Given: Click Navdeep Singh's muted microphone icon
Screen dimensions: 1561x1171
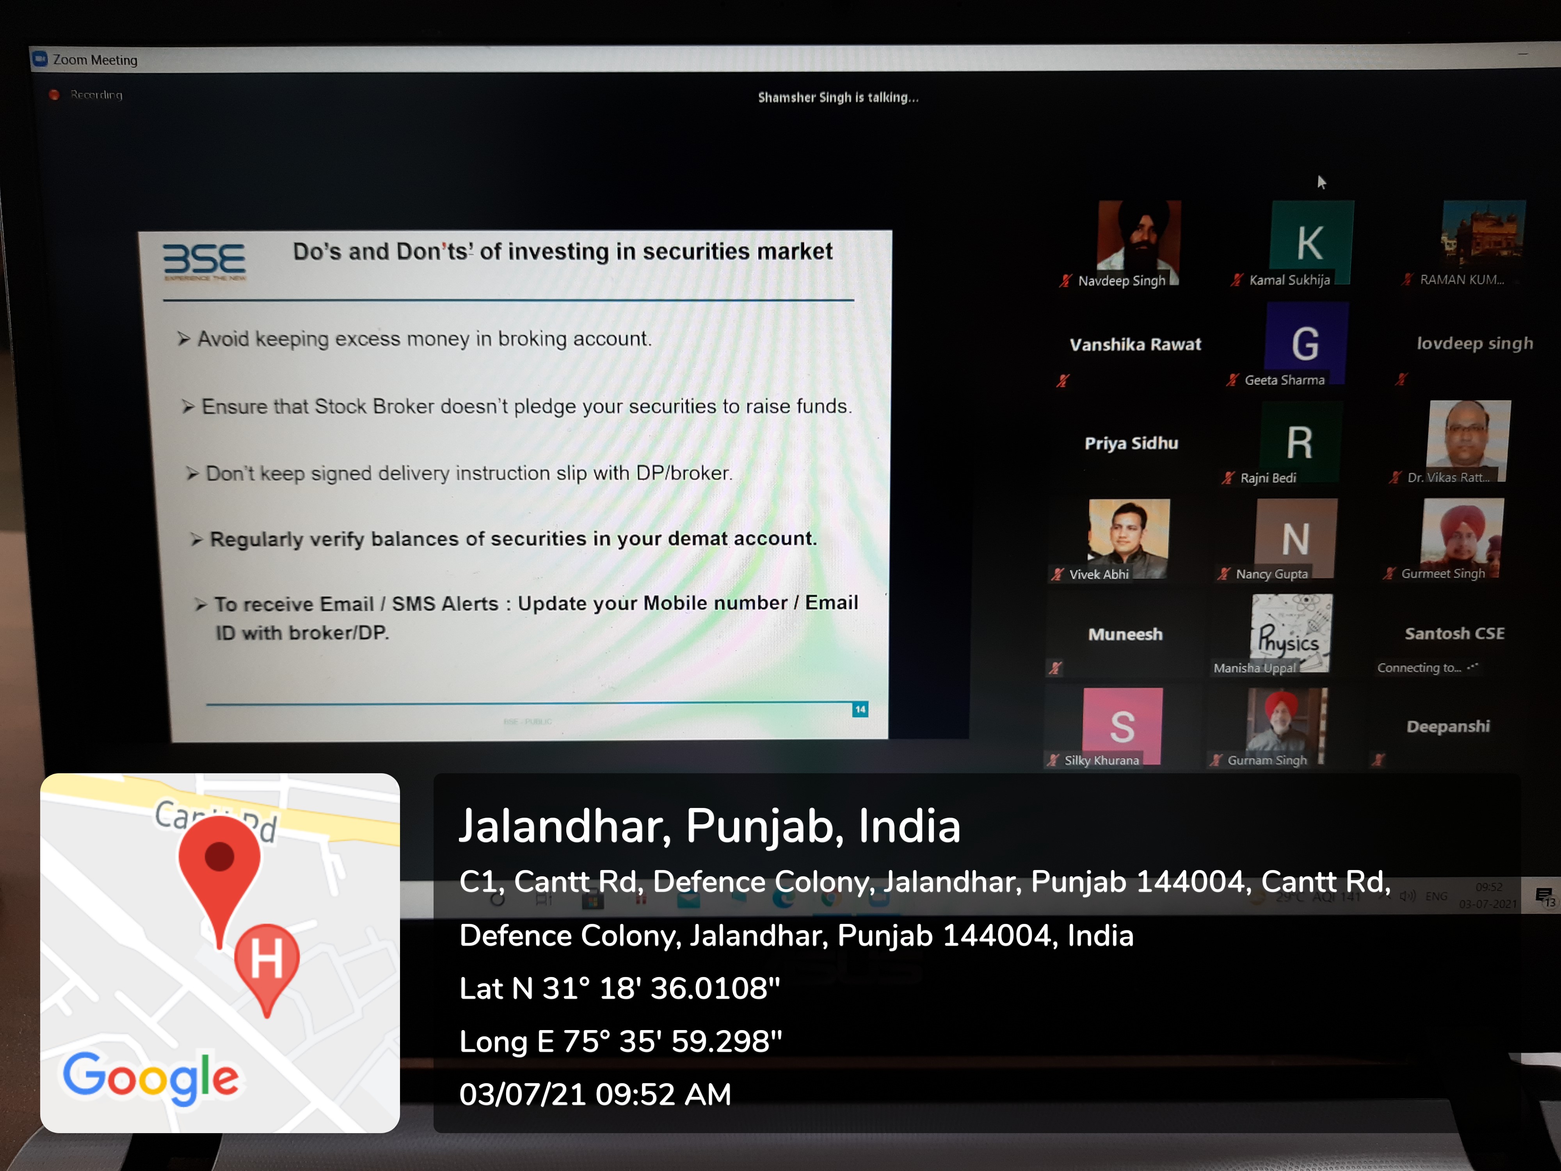Looking at the screenshot, I should 1065,281.
